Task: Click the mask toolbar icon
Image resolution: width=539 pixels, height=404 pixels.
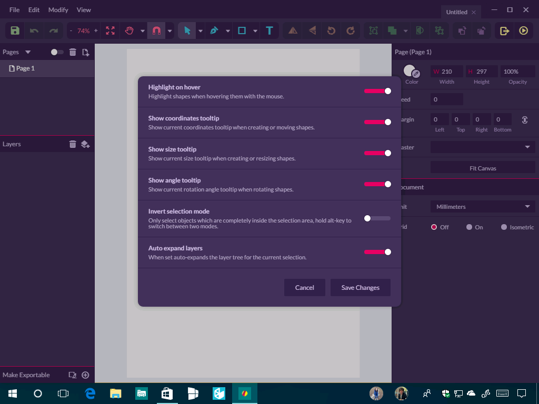Action: point(420,31)
